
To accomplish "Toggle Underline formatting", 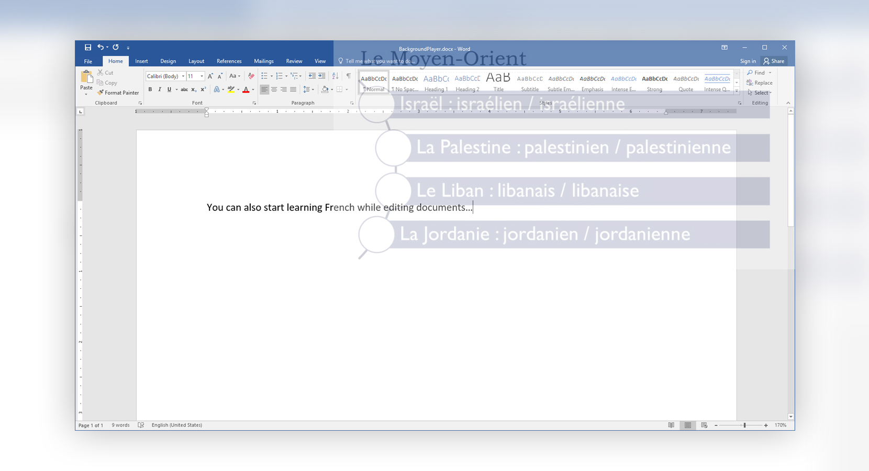I will (169, 89).
